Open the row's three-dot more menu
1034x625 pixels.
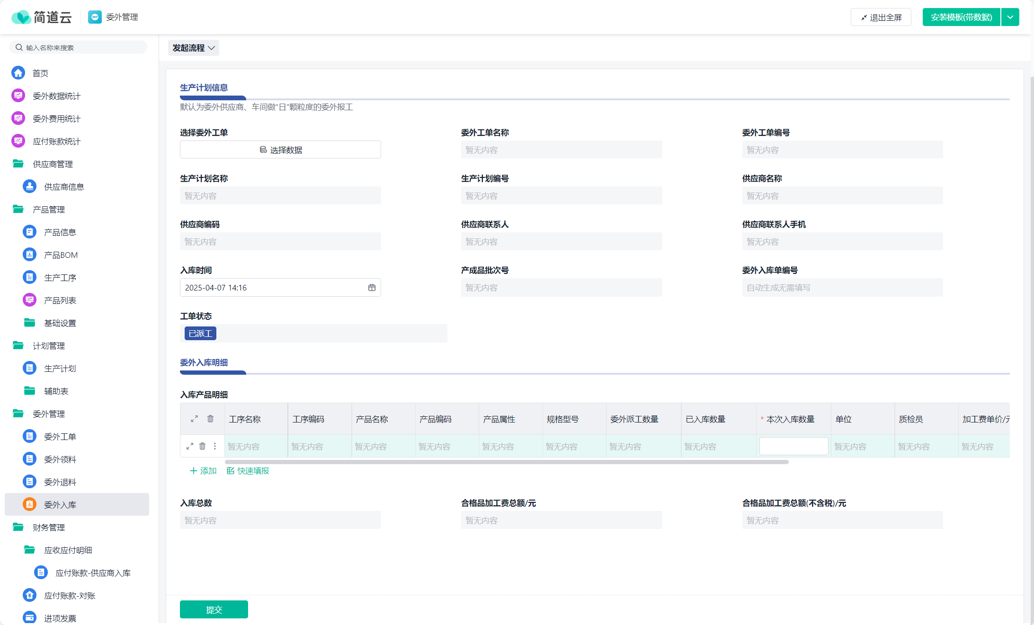[x=215, y=446]
